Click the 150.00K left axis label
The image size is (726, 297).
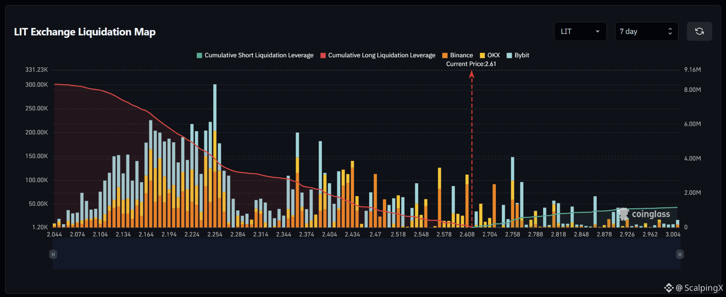[37, 156]
